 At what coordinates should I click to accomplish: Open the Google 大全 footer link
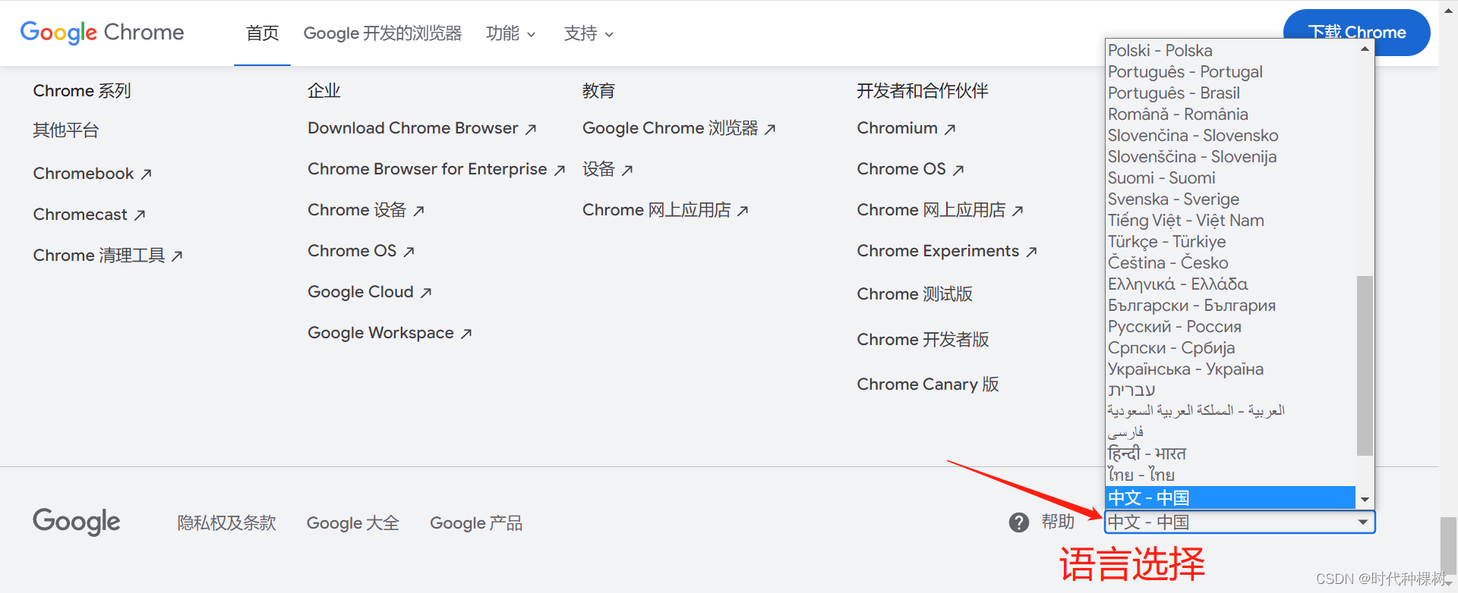click(353, 523)
